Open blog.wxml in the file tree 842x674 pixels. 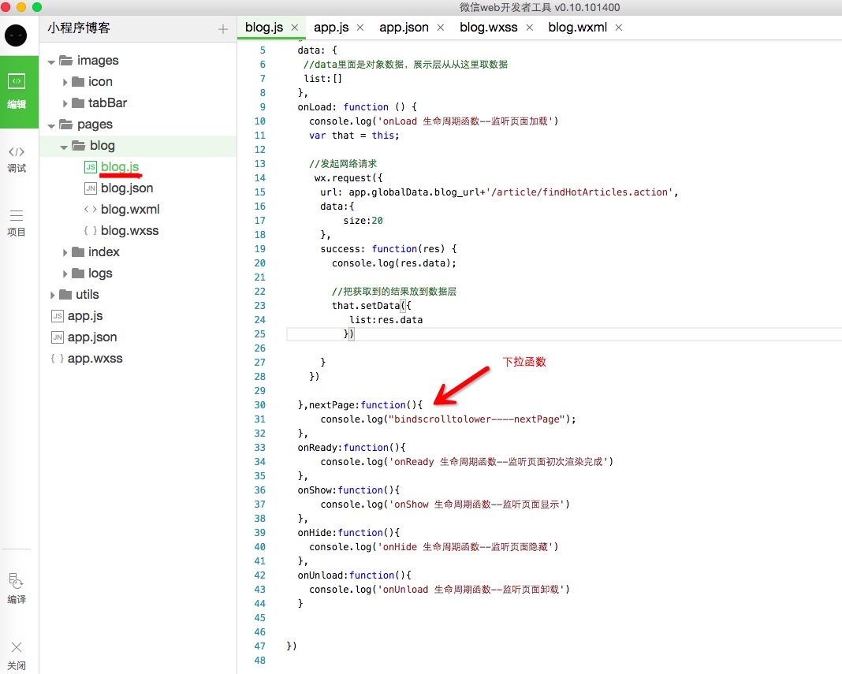130,210
